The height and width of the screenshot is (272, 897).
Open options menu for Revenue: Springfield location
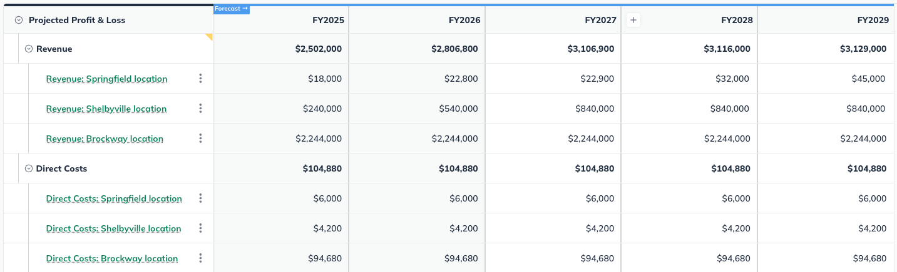click(x=200, y=79)
